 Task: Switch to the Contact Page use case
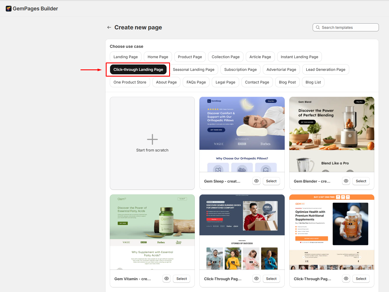tap(257, 82)
